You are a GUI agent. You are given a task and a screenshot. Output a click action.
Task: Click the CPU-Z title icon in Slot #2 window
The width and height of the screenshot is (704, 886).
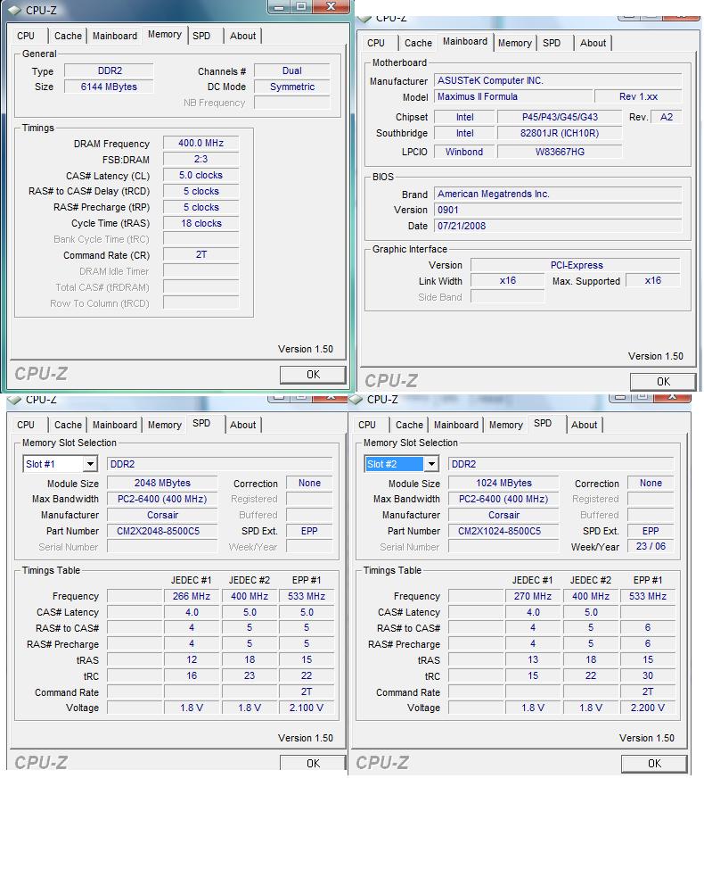(x=356, y=400)
